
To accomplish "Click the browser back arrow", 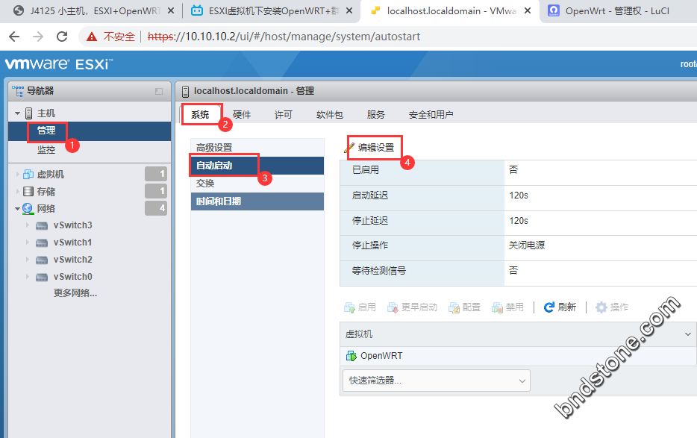I will click(14, 37).
